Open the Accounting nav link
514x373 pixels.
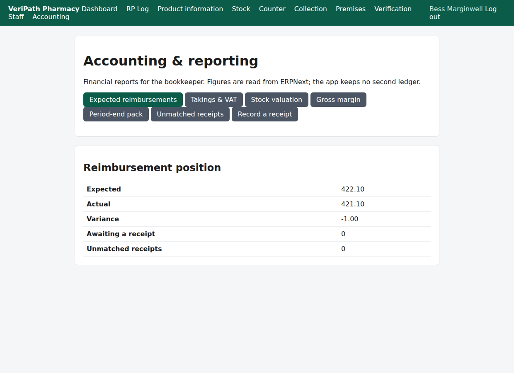coord(51,17)
